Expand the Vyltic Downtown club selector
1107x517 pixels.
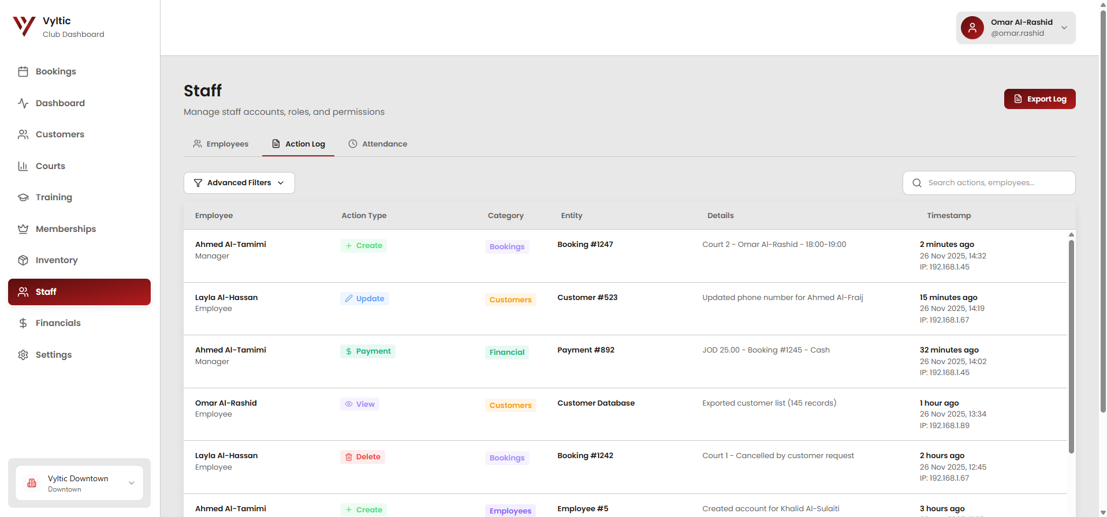(x=79, y=484)
